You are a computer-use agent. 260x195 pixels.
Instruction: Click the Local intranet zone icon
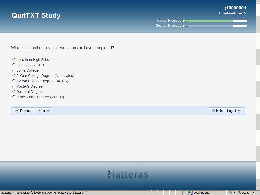191,193
